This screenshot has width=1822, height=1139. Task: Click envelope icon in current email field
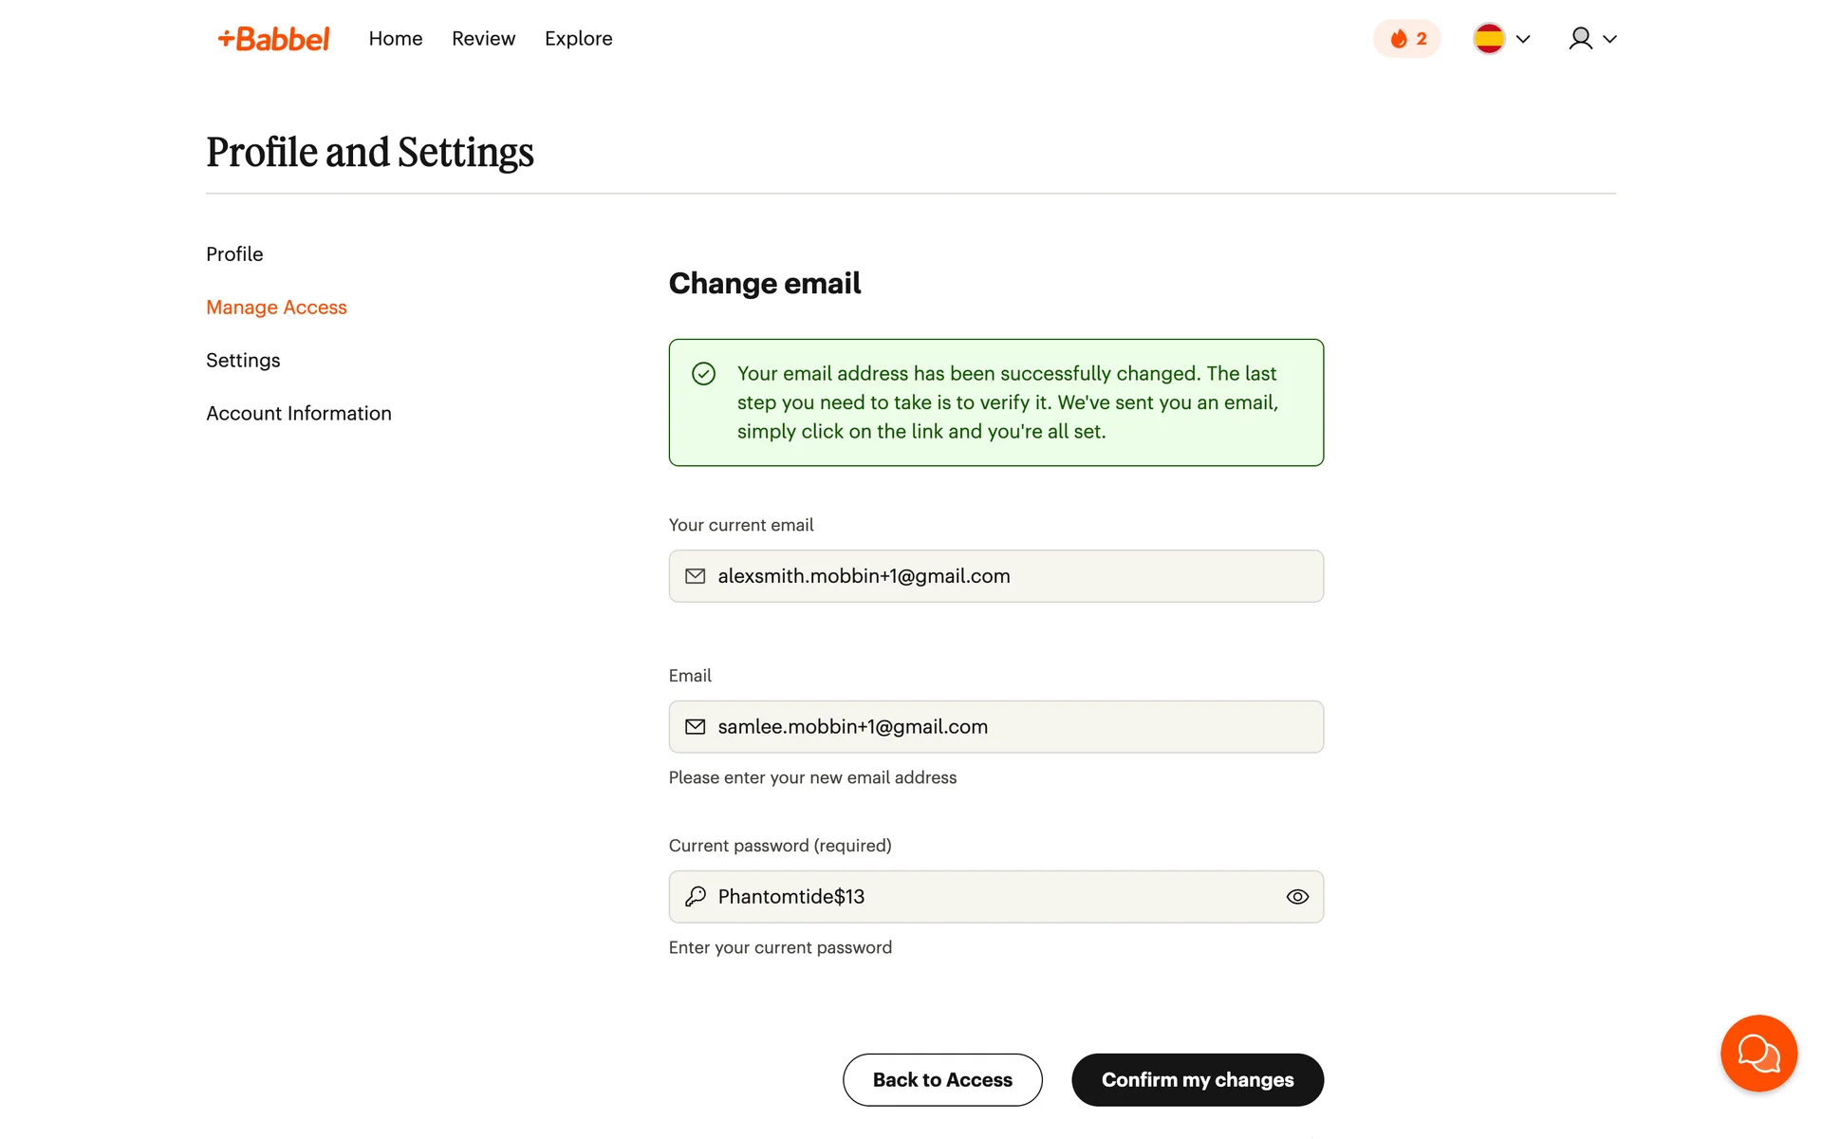click(696, 576)
